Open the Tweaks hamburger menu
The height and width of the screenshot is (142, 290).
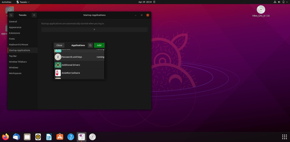34,15
